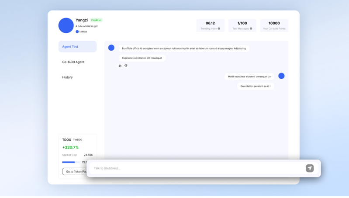This screenshot has width=349, height=198.
Task: Switch to the Co-build Agent tab
Action: pos(73,62)
